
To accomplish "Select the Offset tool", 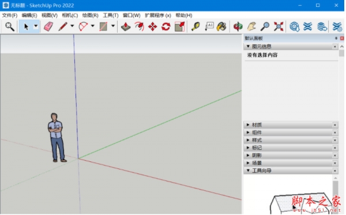I will (x=139, y=27).
